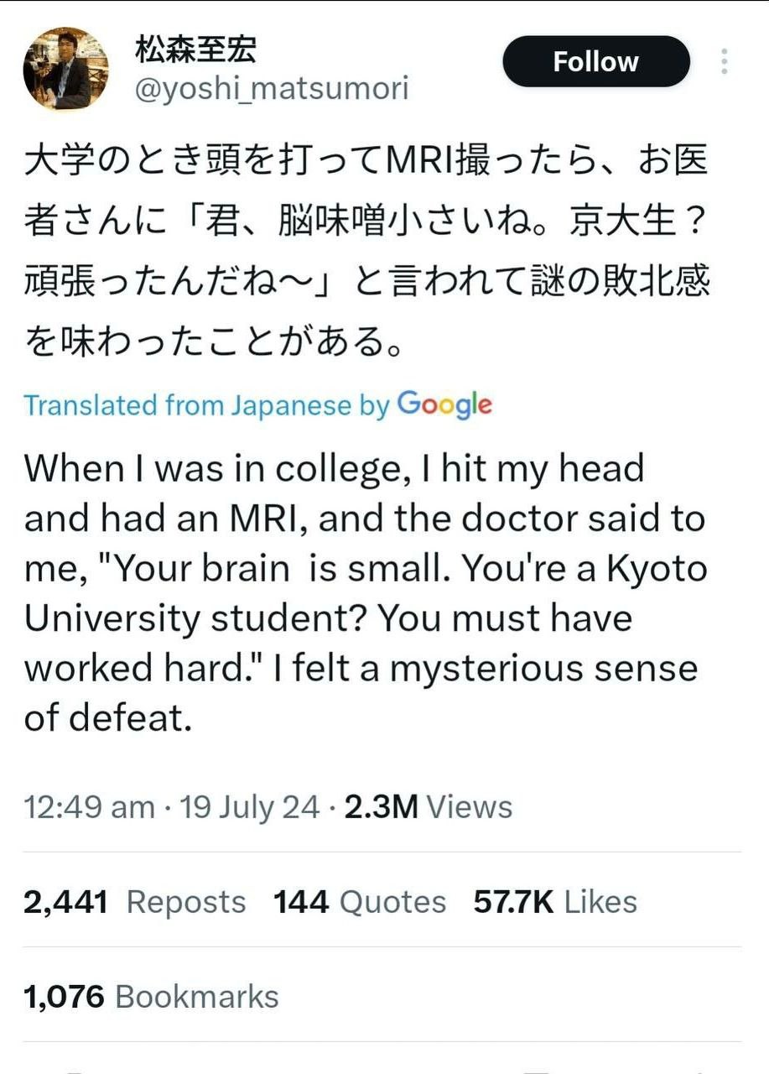This screenshot has width=769, height=1074.
Task: Click the original Japanese tweet's first line
Action: (x=366, y=161)
